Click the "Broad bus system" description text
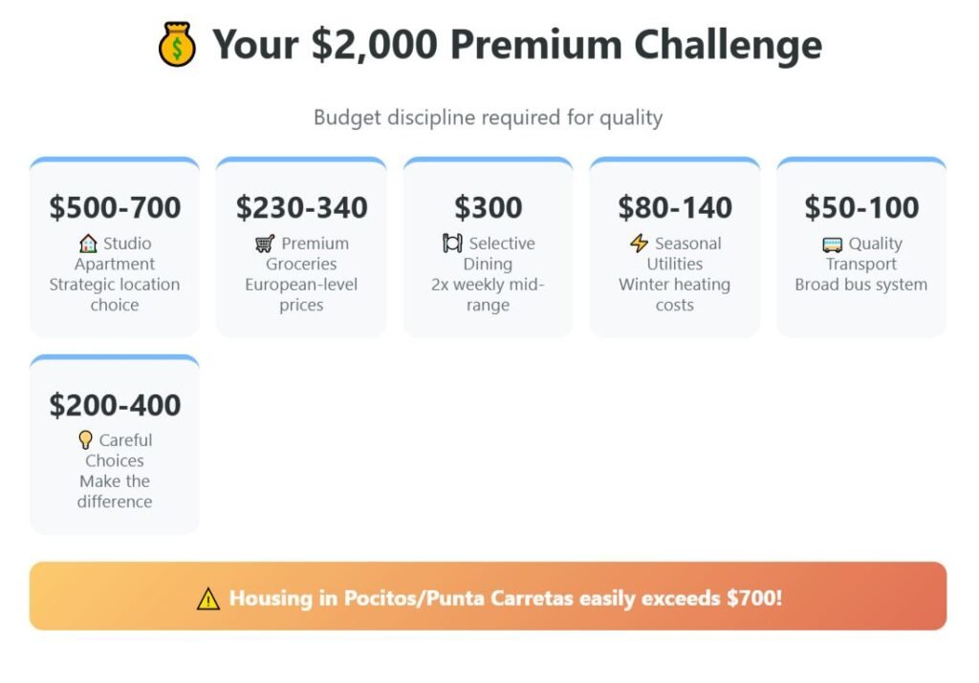 click(861, 285)
